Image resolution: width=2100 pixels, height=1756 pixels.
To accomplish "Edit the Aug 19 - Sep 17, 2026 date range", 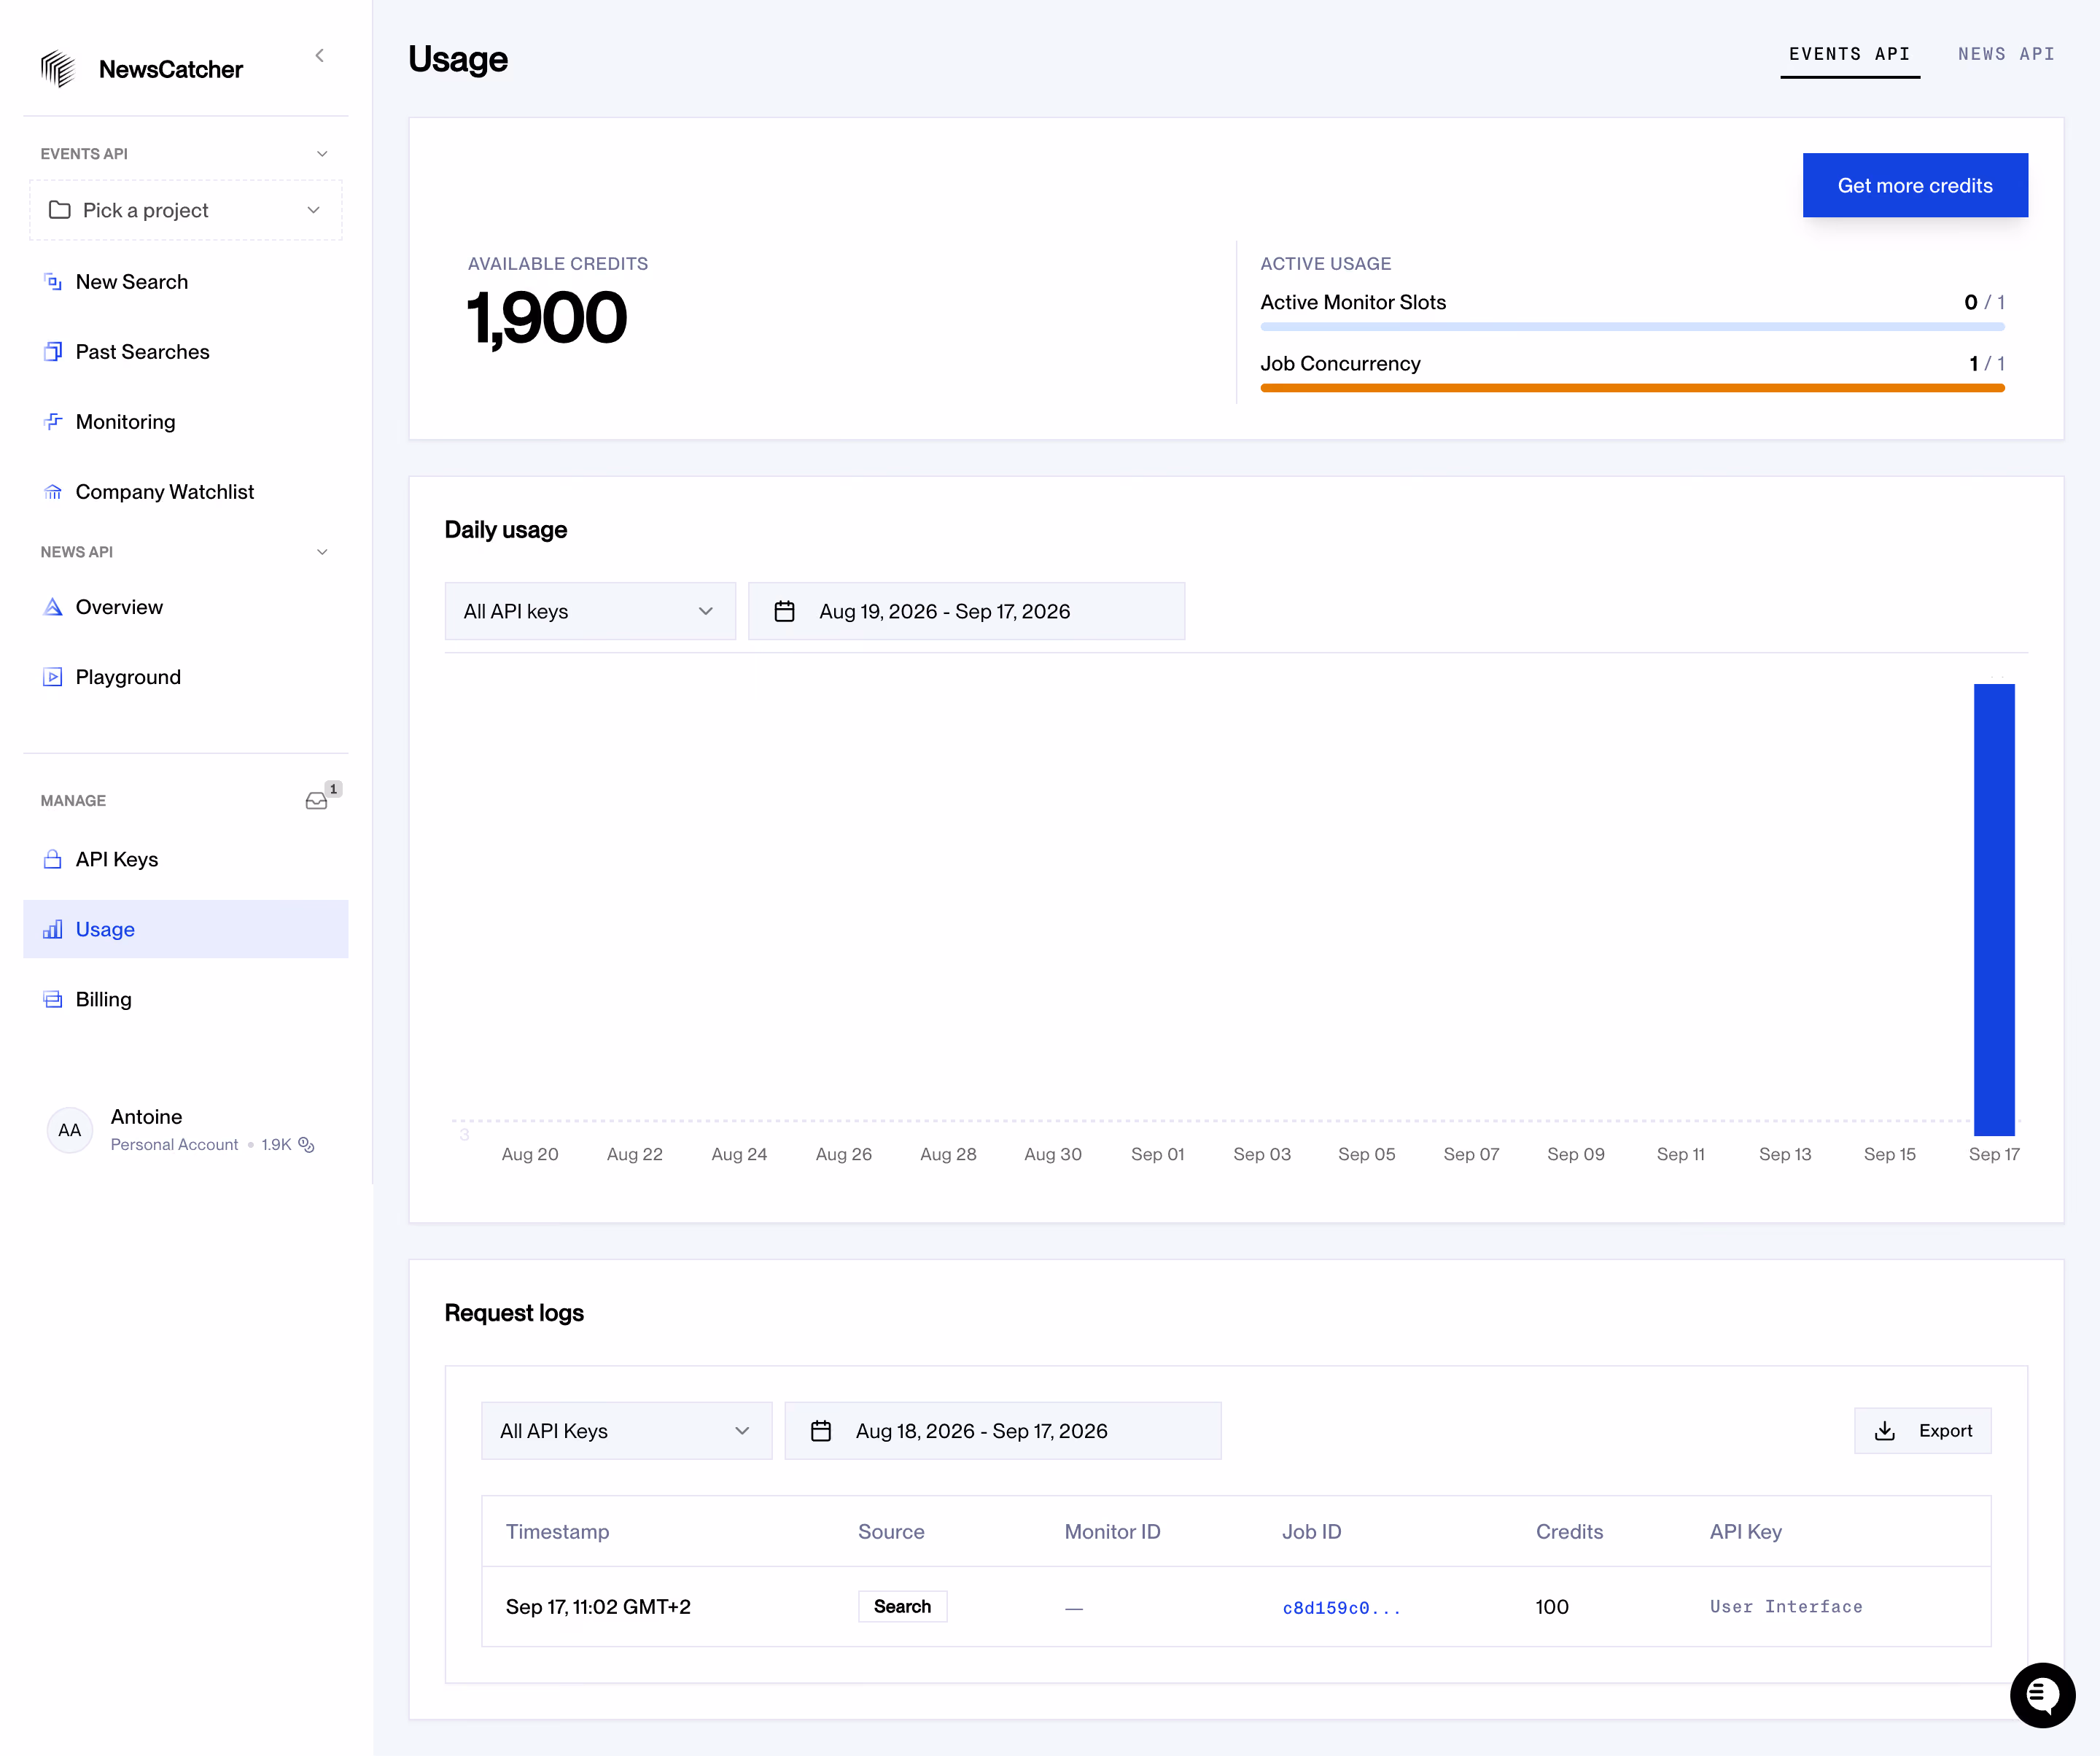I will tap(967, 611).
